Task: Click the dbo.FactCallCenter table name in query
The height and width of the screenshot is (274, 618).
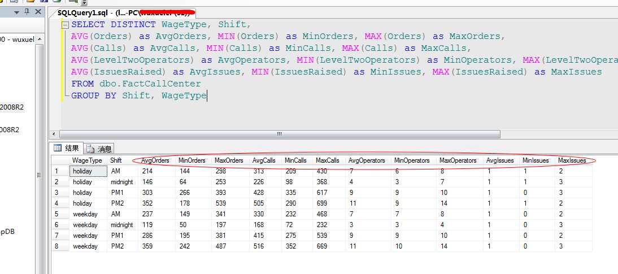Action: [x=150, y=84]
